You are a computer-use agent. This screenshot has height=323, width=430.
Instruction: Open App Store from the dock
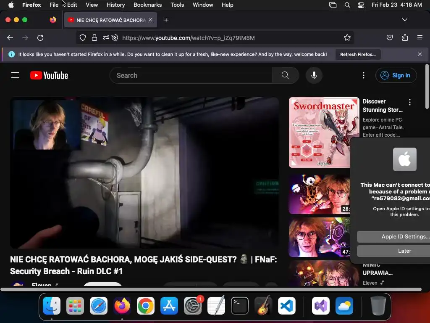(x=169, y=306)
